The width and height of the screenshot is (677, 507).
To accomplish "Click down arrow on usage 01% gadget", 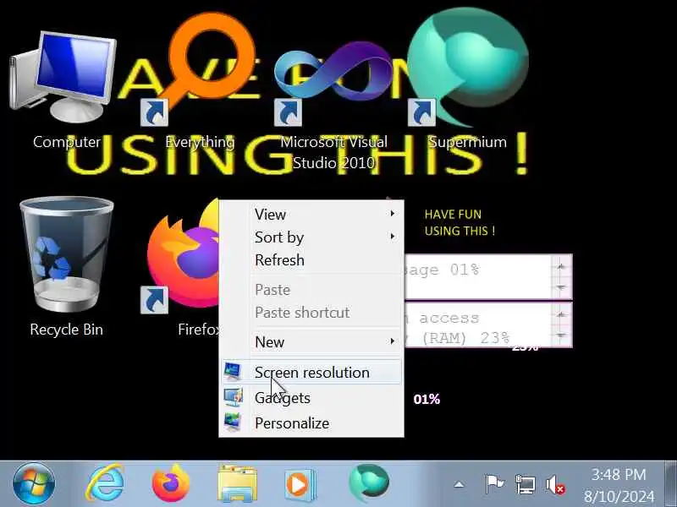I will [x=561, y=287].
